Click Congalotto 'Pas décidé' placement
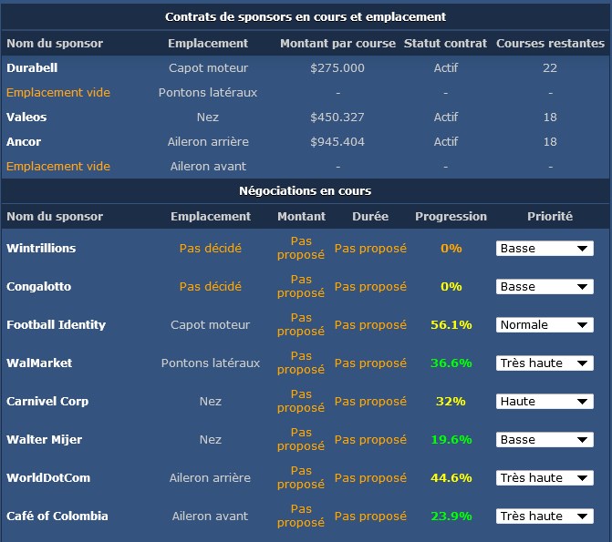612x542 pixels. click(x=211, y=287)
